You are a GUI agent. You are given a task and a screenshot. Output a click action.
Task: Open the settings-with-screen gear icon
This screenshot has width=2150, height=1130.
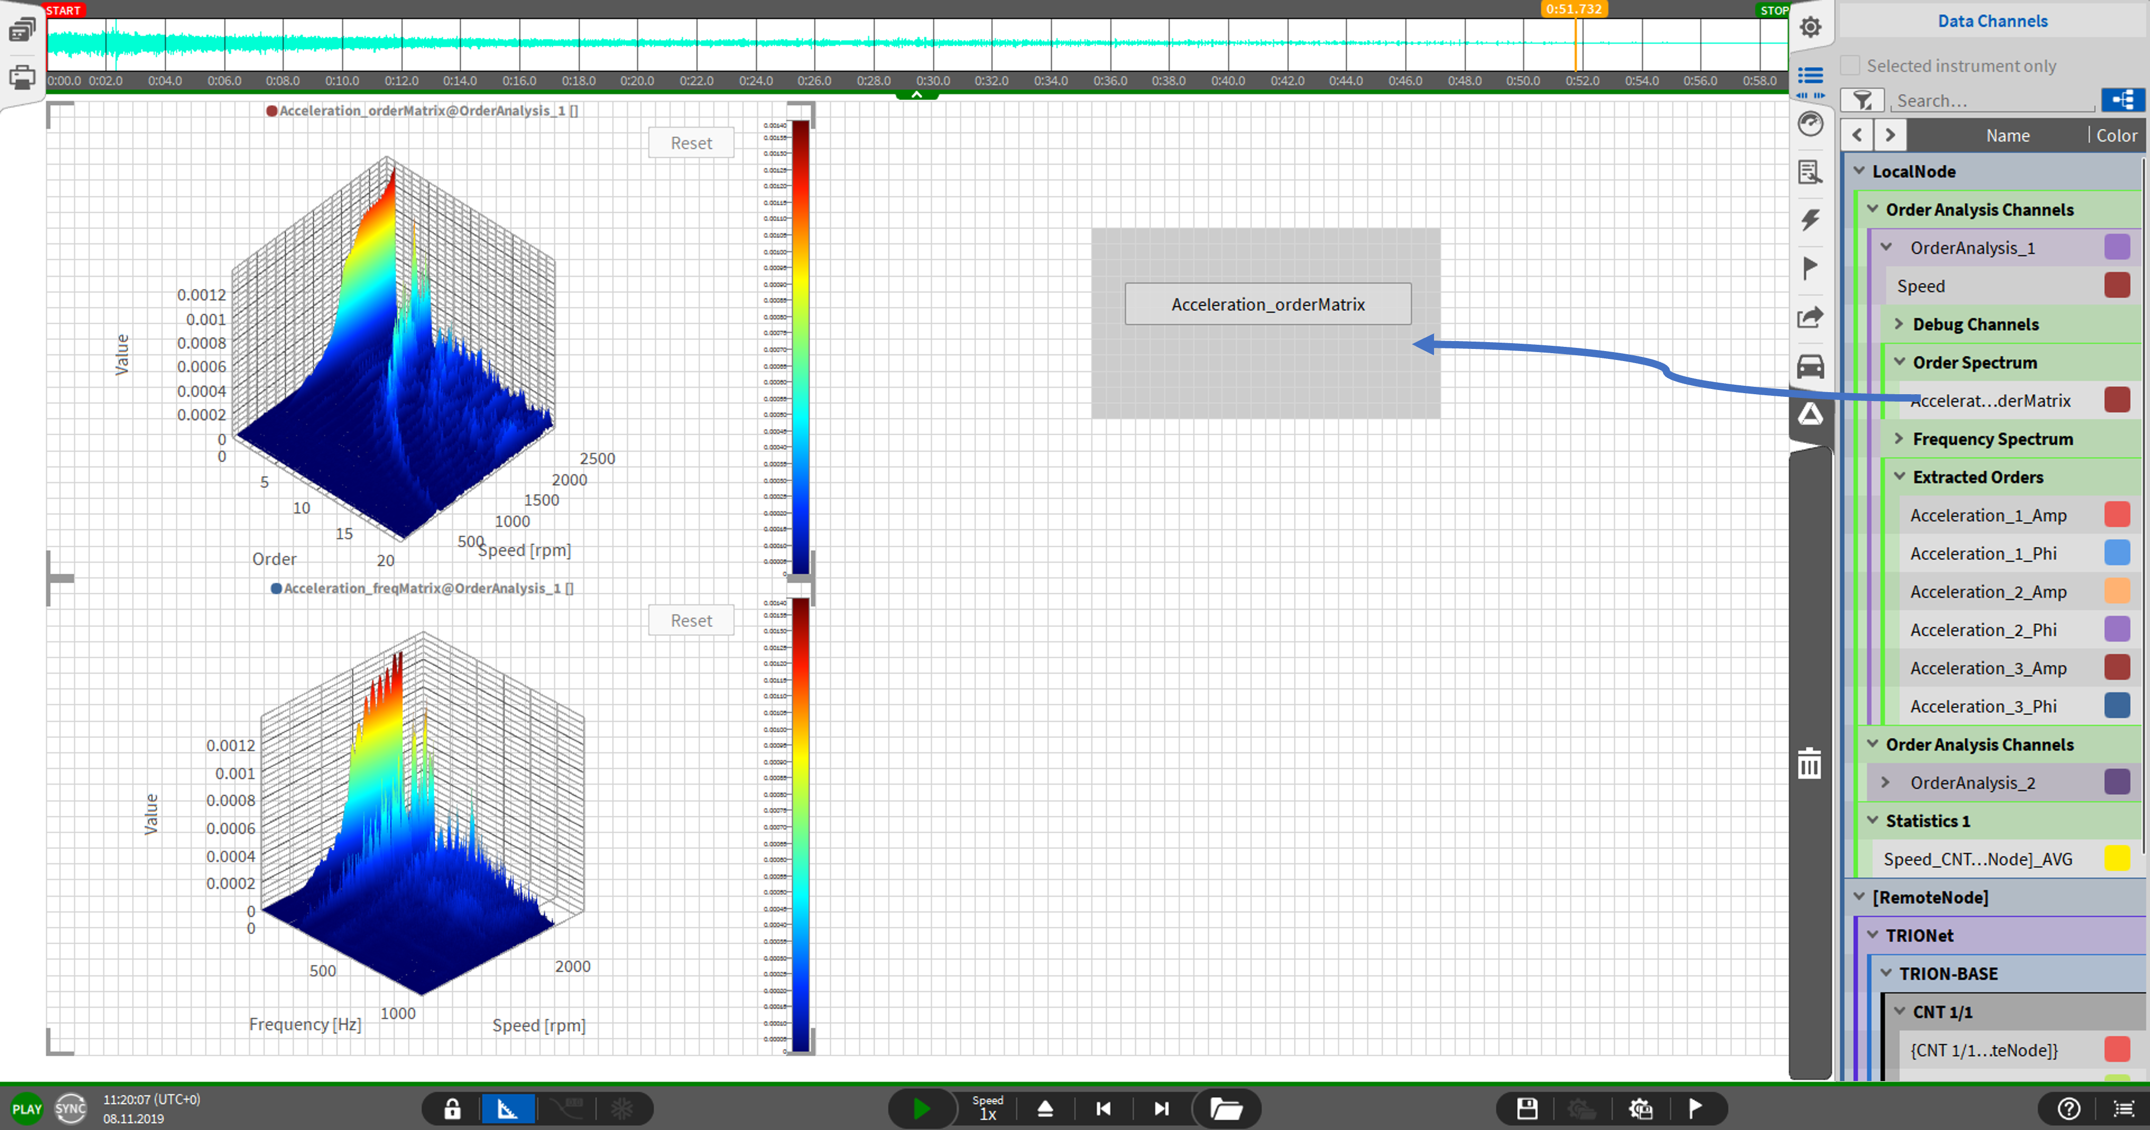tap(1640, 1108)
